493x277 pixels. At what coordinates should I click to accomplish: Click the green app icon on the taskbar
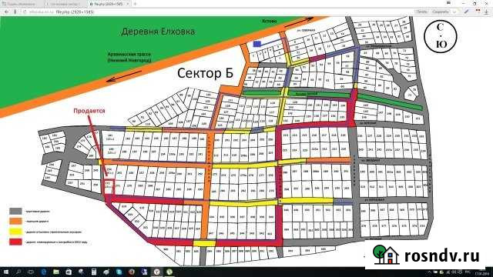click(x=169, y=272)
